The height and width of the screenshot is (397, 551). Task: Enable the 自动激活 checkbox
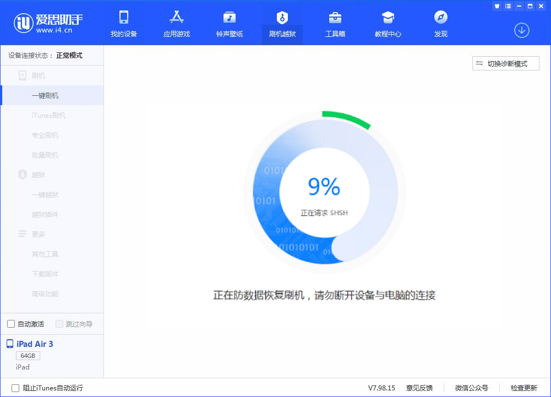[x=11, y=324]
